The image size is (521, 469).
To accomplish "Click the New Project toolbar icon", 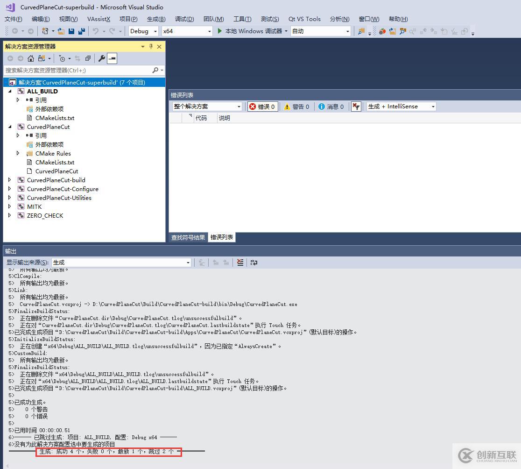I will tap(45, 31).
